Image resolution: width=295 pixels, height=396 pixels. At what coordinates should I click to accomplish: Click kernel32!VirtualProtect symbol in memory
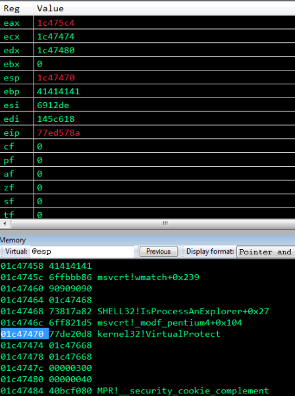click(x=159, y=334)
